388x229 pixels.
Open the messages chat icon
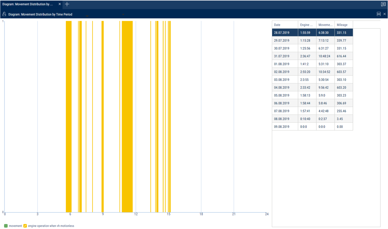coord(383,4)
